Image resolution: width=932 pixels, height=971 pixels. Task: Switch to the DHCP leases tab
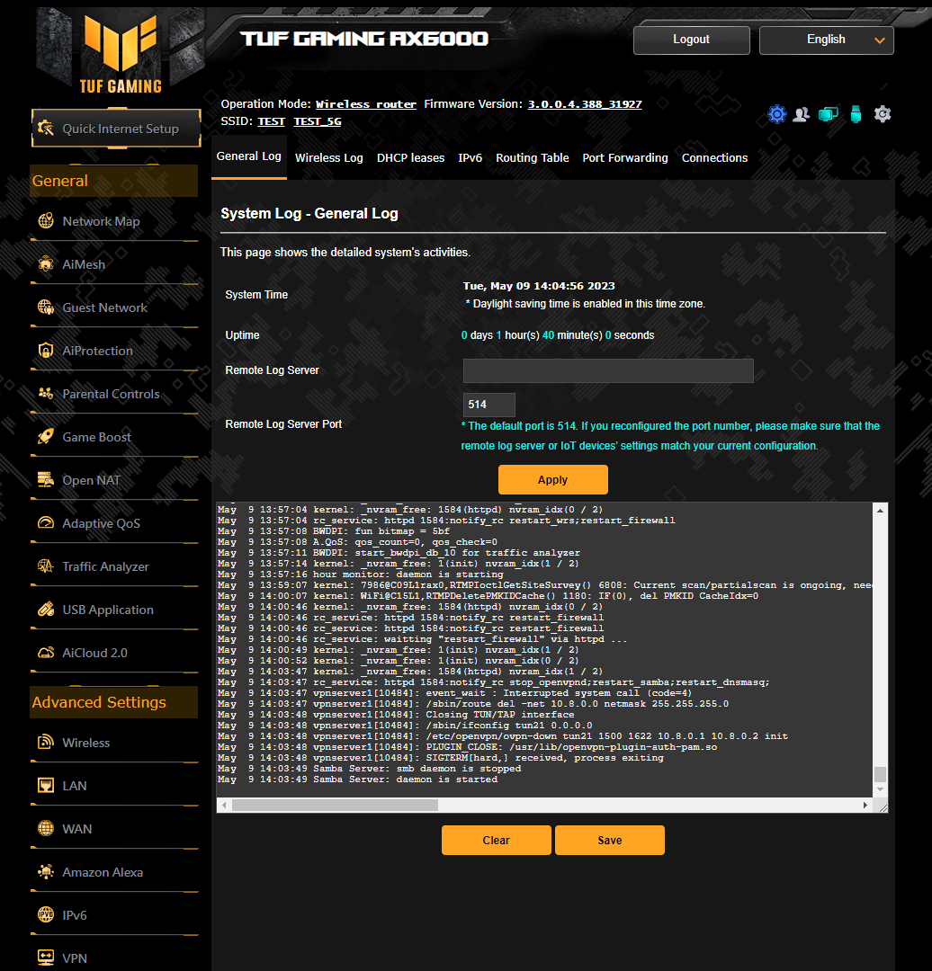[410, 158]
